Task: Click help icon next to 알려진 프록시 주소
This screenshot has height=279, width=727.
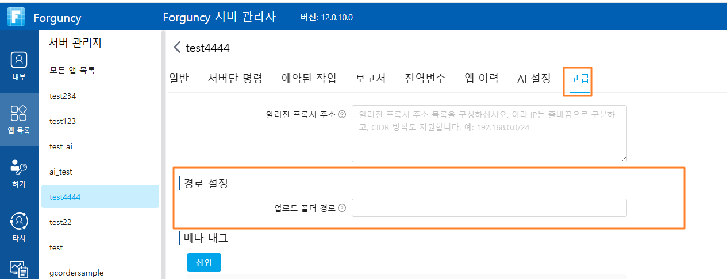Action: (342, 114)
